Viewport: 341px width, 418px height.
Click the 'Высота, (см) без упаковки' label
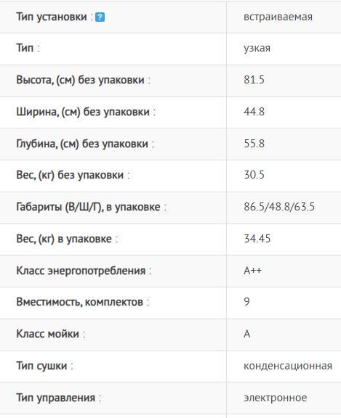81,80
